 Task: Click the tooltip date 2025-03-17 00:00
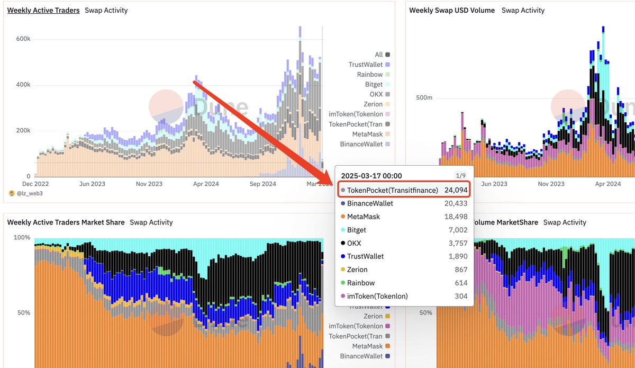[371, 176]
